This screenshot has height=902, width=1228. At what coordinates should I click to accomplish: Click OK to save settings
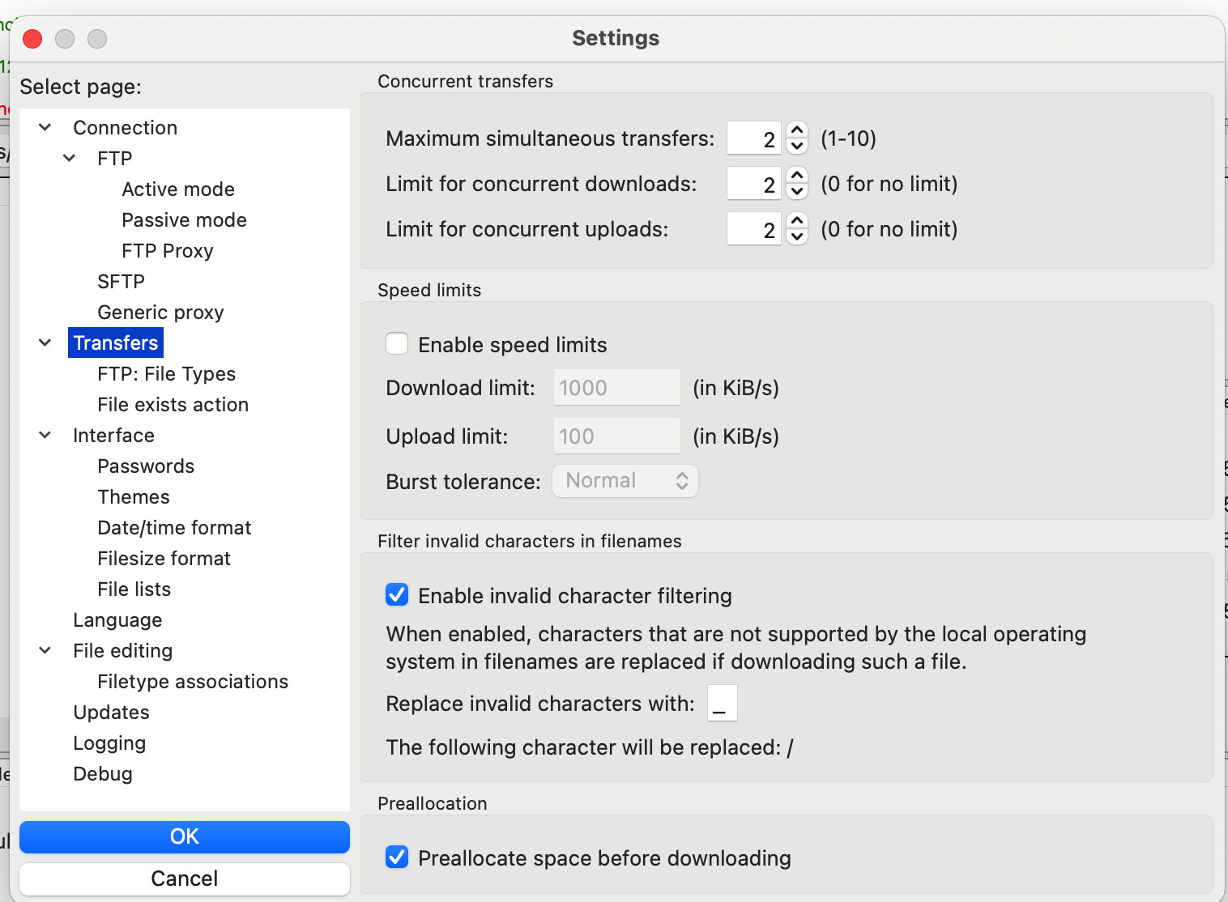[185, 836]
